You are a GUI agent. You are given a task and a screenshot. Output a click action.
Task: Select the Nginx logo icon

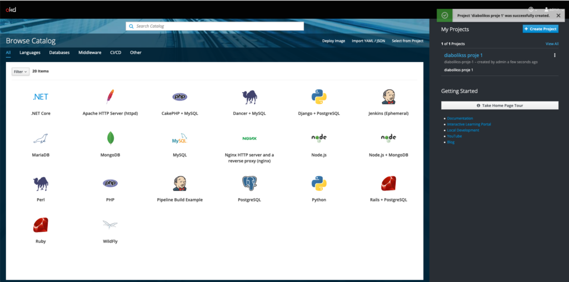pos(249,138)
